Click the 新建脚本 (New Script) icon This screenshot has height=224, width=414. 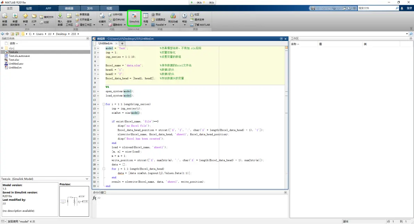point(5,19)
